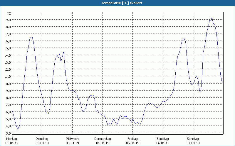Click the 05.04.19 date label
The height and width of the screenshot is (146, 235).
pyautogui.click(x=133, y=143)
